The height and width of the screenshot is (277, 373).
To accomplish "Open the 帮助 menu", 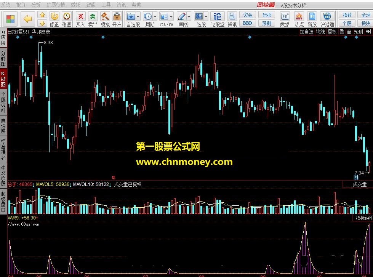I will pos(136,5).
